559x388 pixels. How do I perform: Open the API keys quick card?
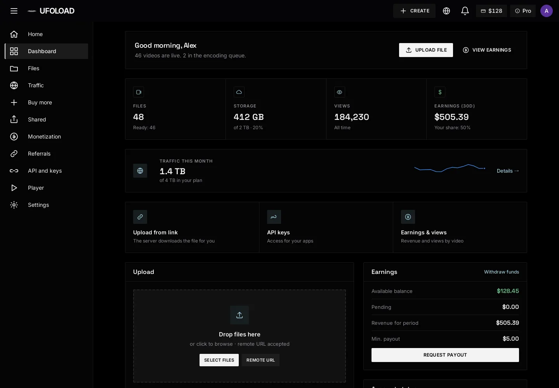point(326,227)
